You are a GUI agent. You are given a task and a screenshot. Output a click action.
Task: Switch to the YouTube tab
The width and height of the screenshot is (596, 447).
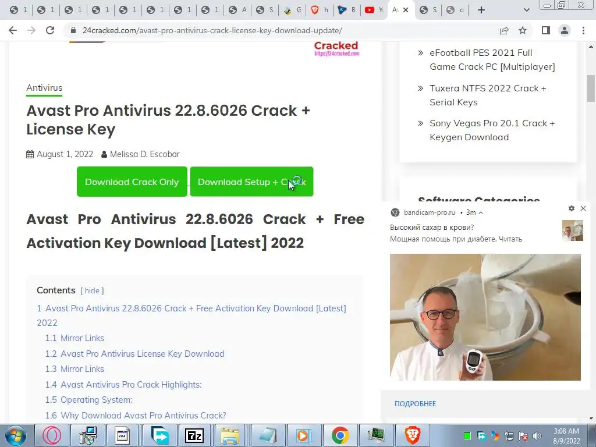click(x=374, y=10)
